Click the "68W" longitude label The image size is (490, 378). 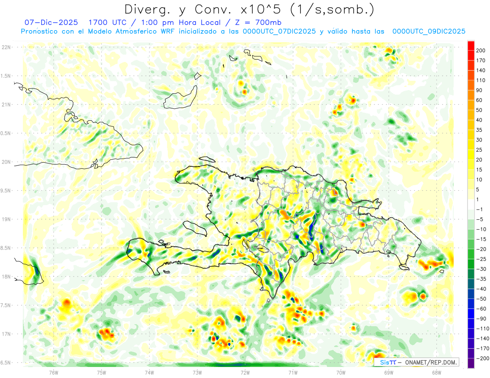pos(437,372)
